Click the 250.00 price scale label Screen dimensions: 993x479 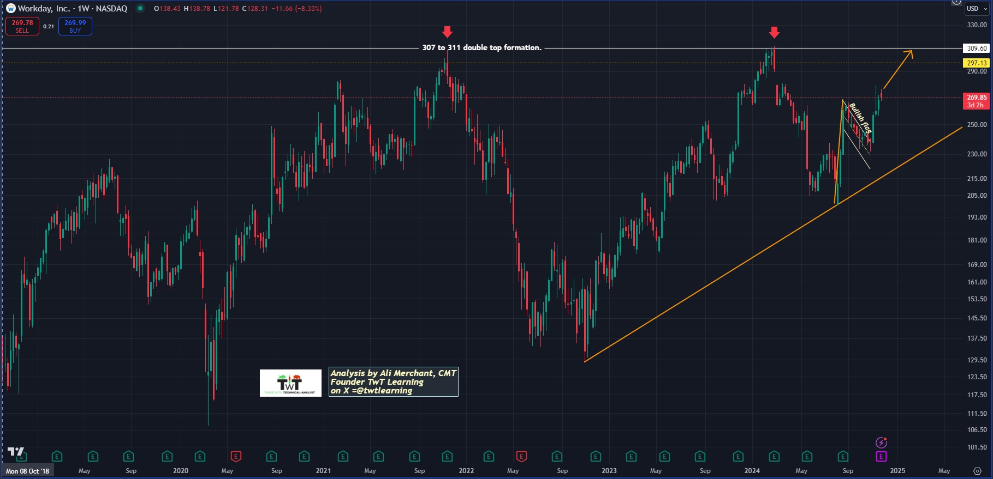pos(977,125)
